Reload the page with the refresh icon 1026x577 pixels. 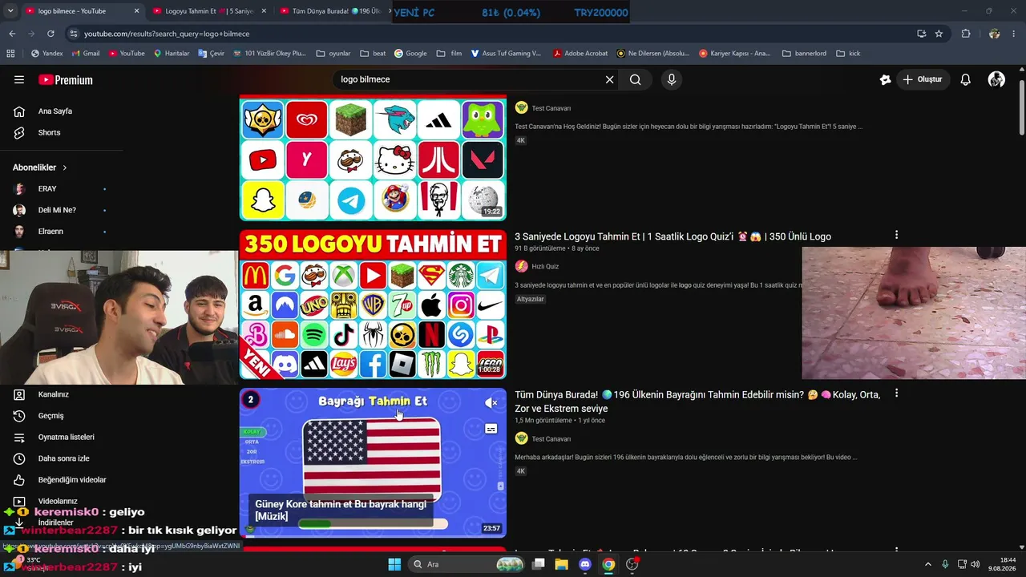[x=50, y=34]
